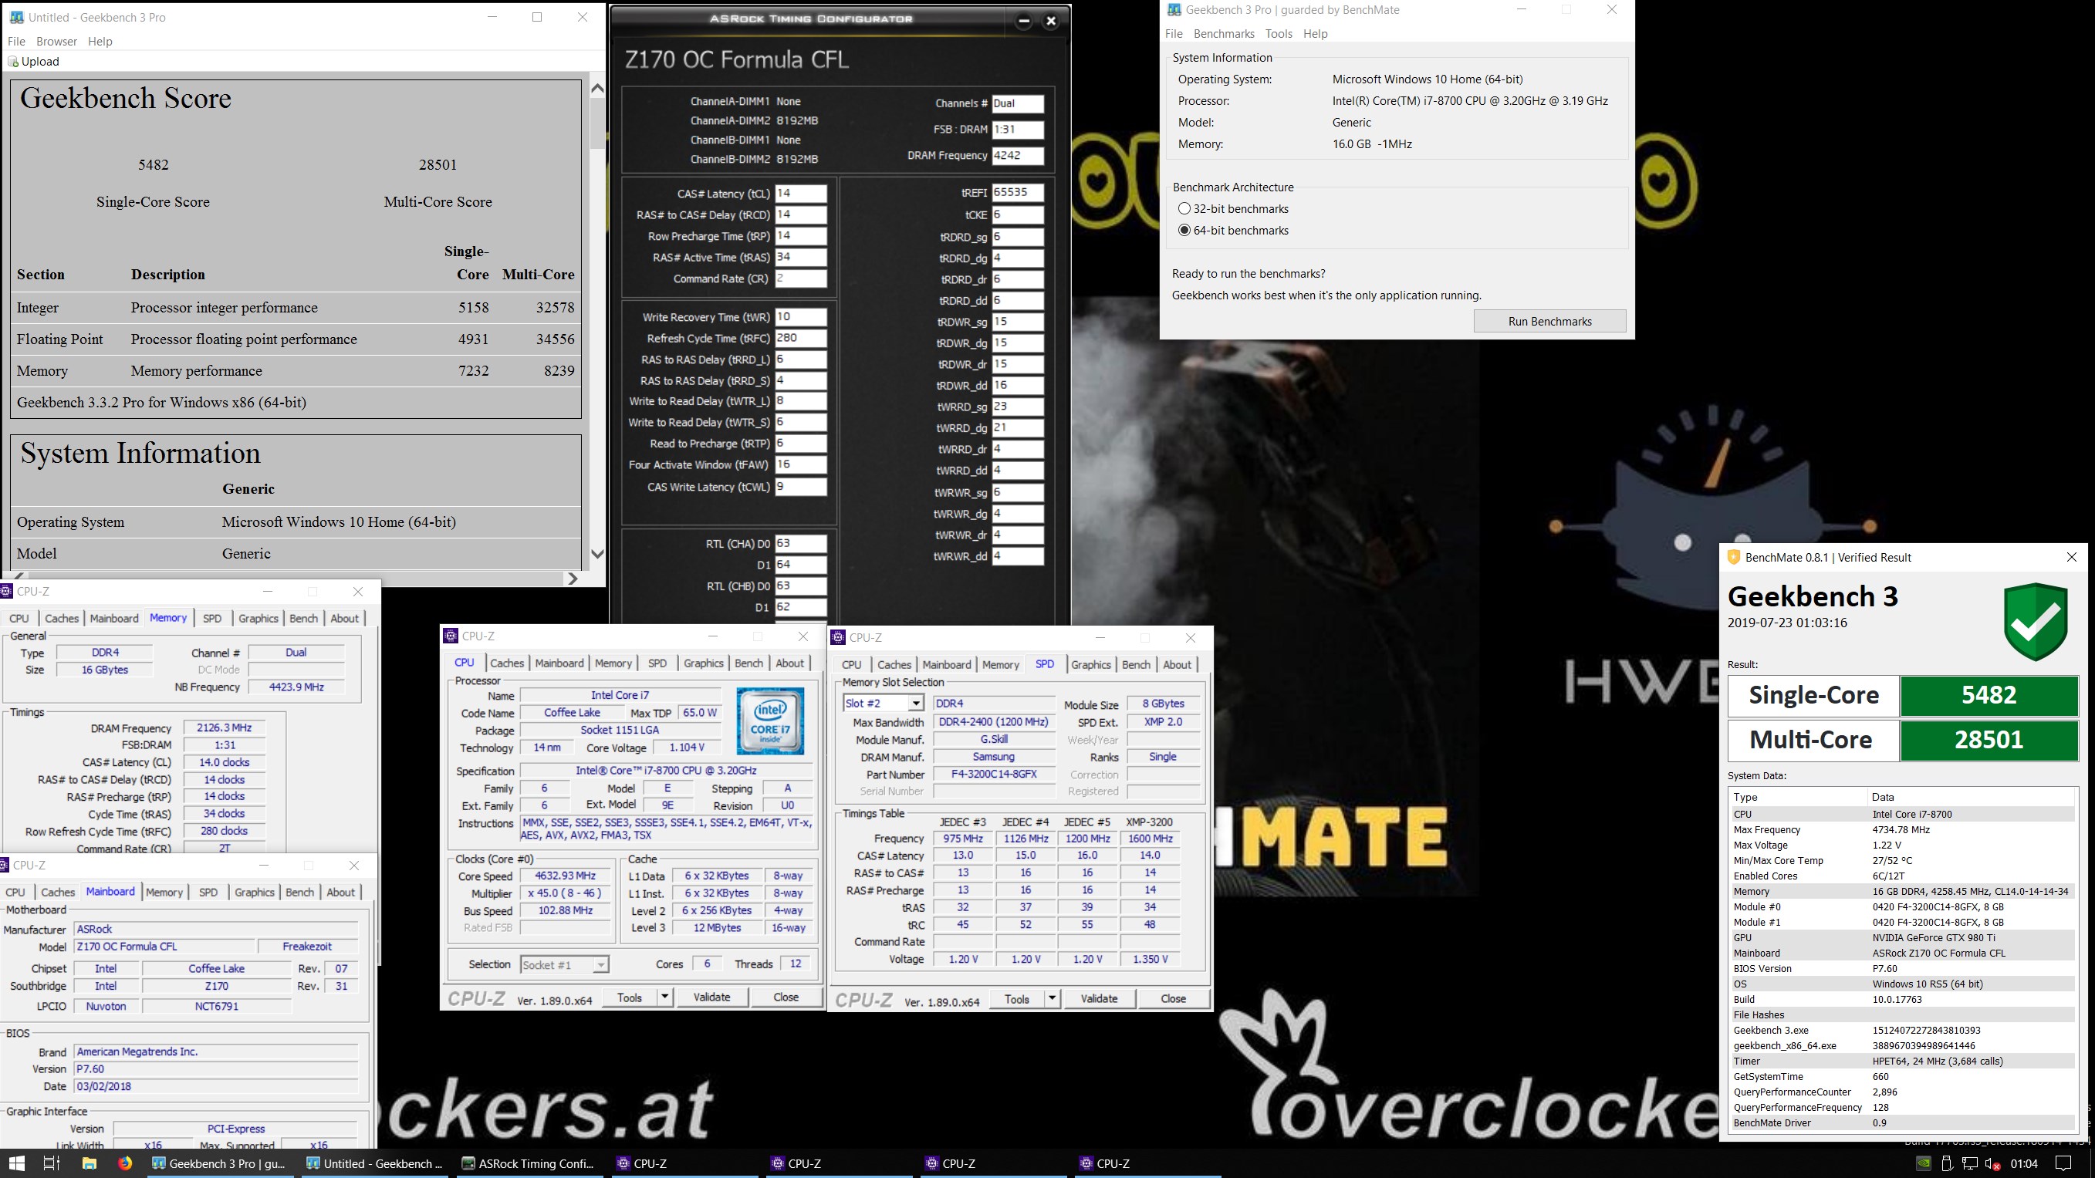Image resolution: width=2095 pixels, height=1178 pixels.
Task: Switch to Geekbench 3 Pro guarded taskbar button
Action: pyautogui.click(x=221, y=1163)
